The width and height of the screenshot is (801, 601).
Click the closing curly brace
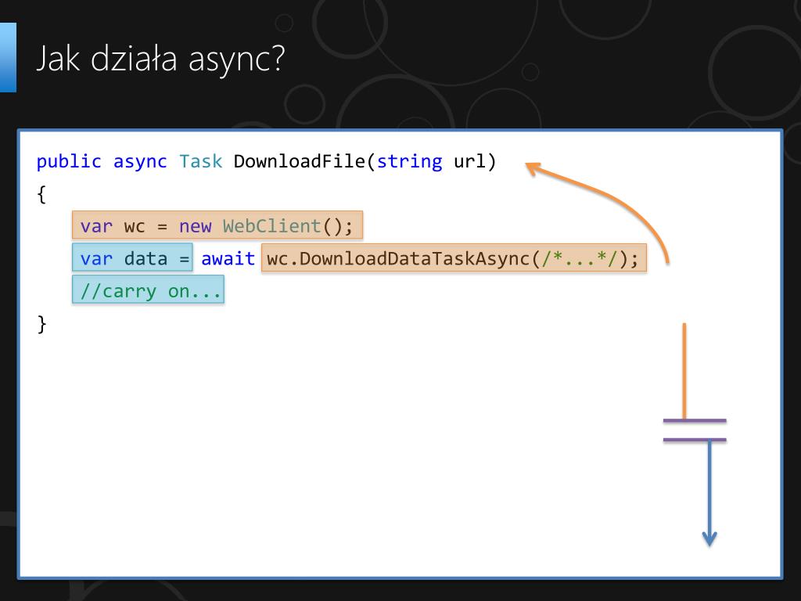coord(42,325)
